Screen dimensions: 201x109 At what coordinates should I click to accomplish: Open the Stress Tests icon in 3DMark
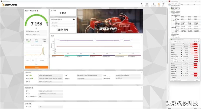[x=154, y=4]
